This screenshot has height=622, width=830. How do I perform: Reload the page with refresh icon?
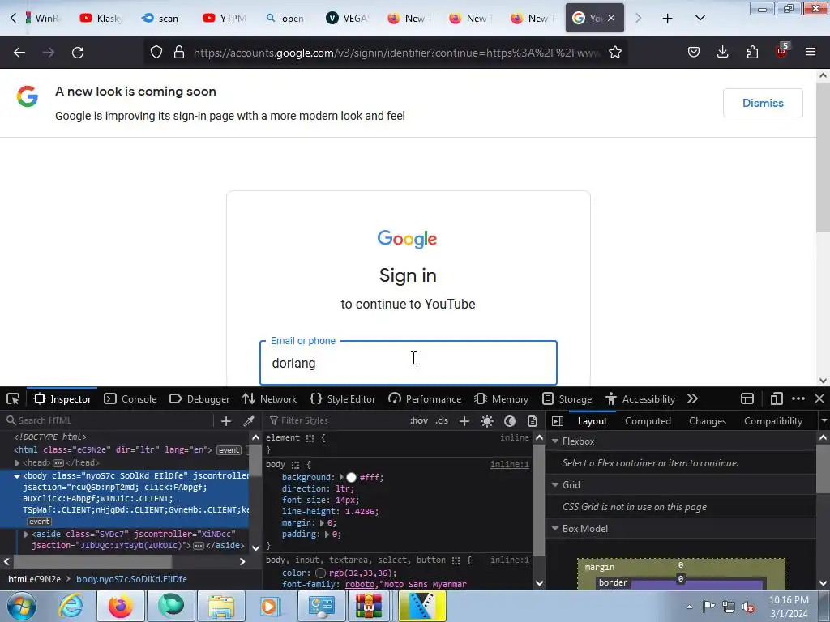[x=78, y=53]
